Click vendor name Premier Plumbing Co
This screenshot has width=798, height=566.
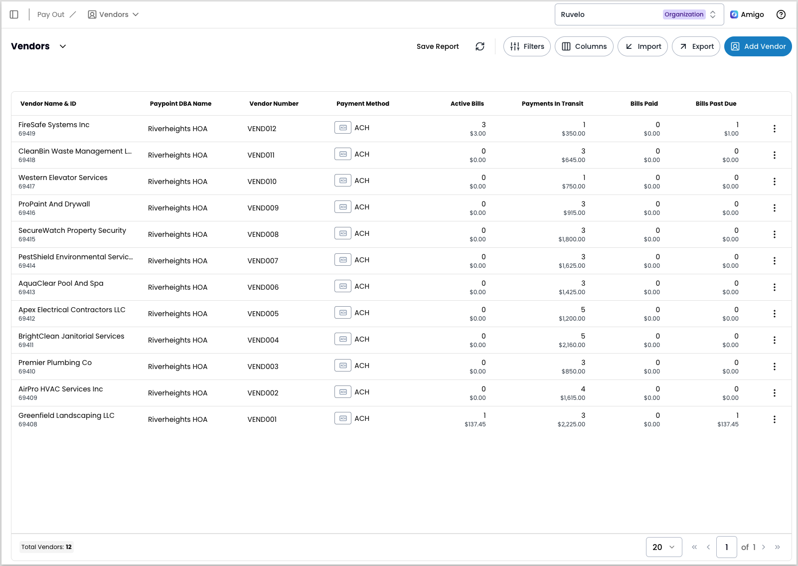coord(55,363)
